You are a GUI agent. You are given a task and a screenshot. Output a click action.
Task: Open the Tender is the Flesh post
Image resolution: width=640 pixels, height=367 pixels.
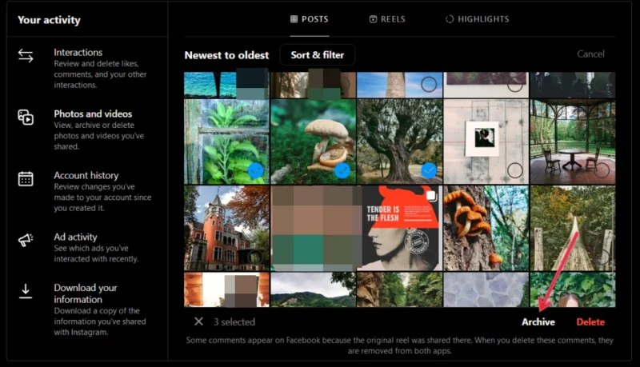(399, 228)
